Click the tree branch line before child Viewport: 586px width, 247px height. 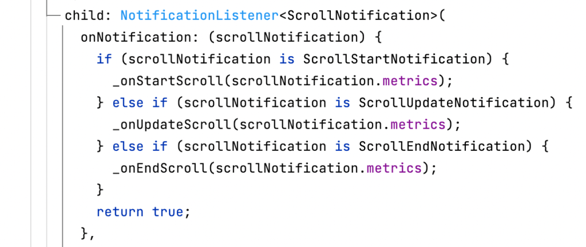coord(54,15)
